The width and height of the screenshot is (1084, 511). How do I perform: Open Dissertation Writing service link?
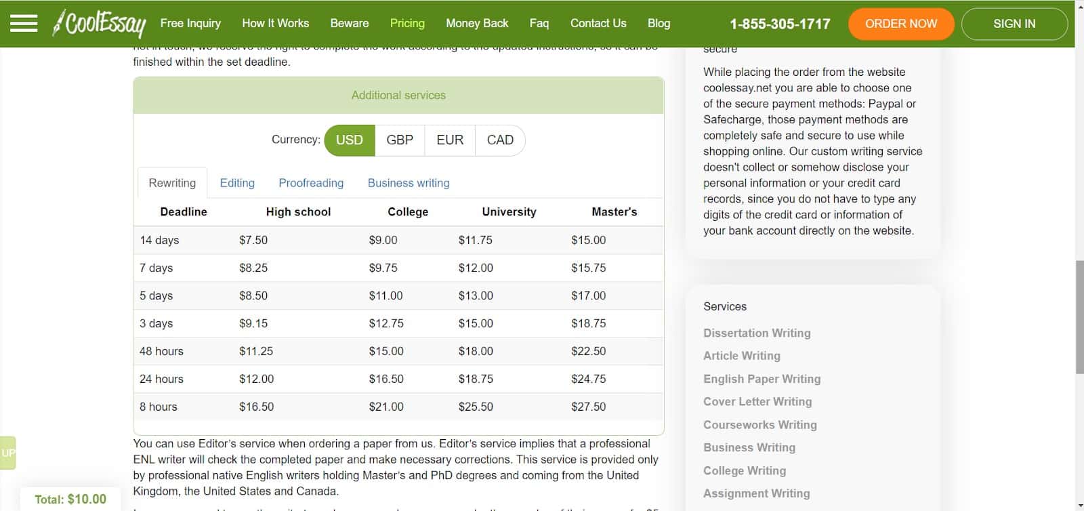[x=757, y=333]
